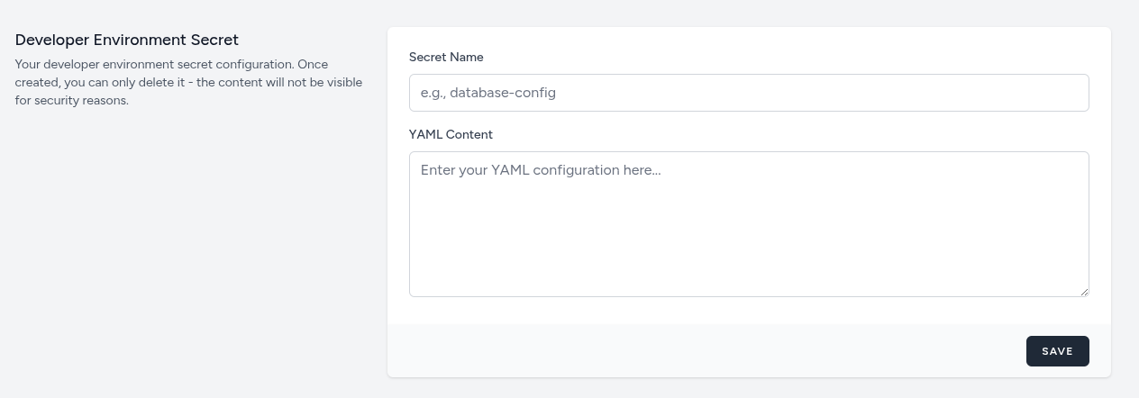Click "for security reasons." description line
Viewport: 1139px width, 398px height.
(x=72, y=100)
